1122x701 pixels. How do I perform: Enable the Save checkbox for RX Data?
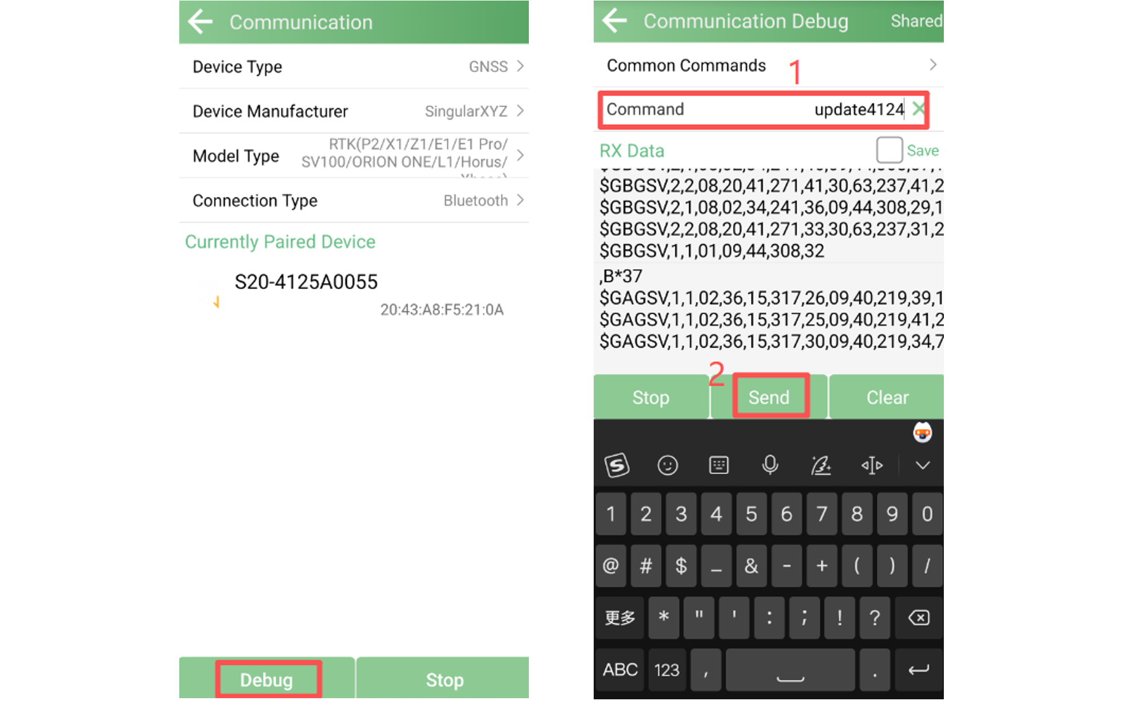coord(889,150)
